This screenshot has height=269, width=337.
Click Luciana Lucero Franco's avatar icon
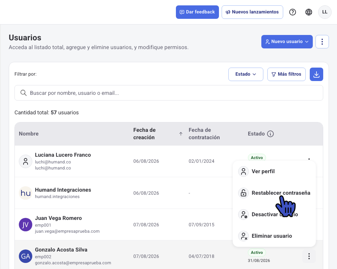point(26,161)
